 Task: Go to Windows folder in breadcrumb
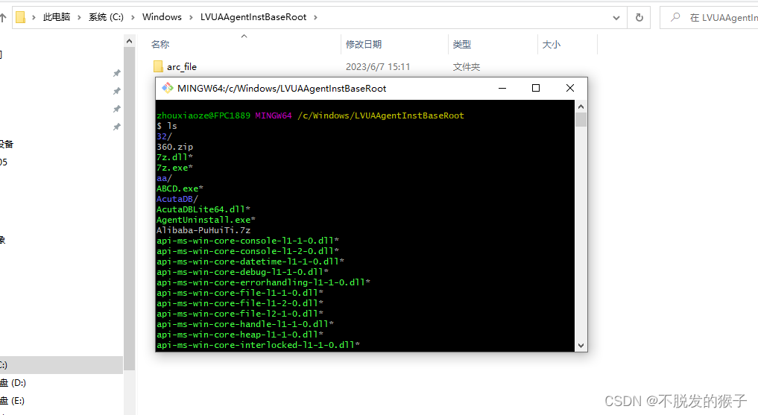click(162, 17)
